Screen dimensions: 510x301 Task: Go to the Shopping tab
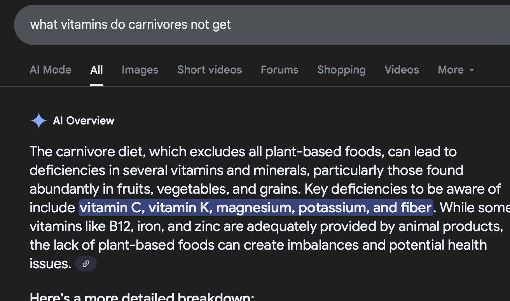[x=341, y=70]
